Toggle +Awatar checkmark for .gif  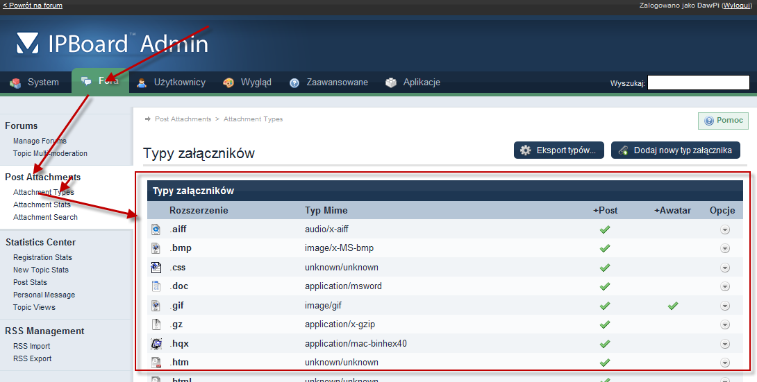tap(672, 305)
